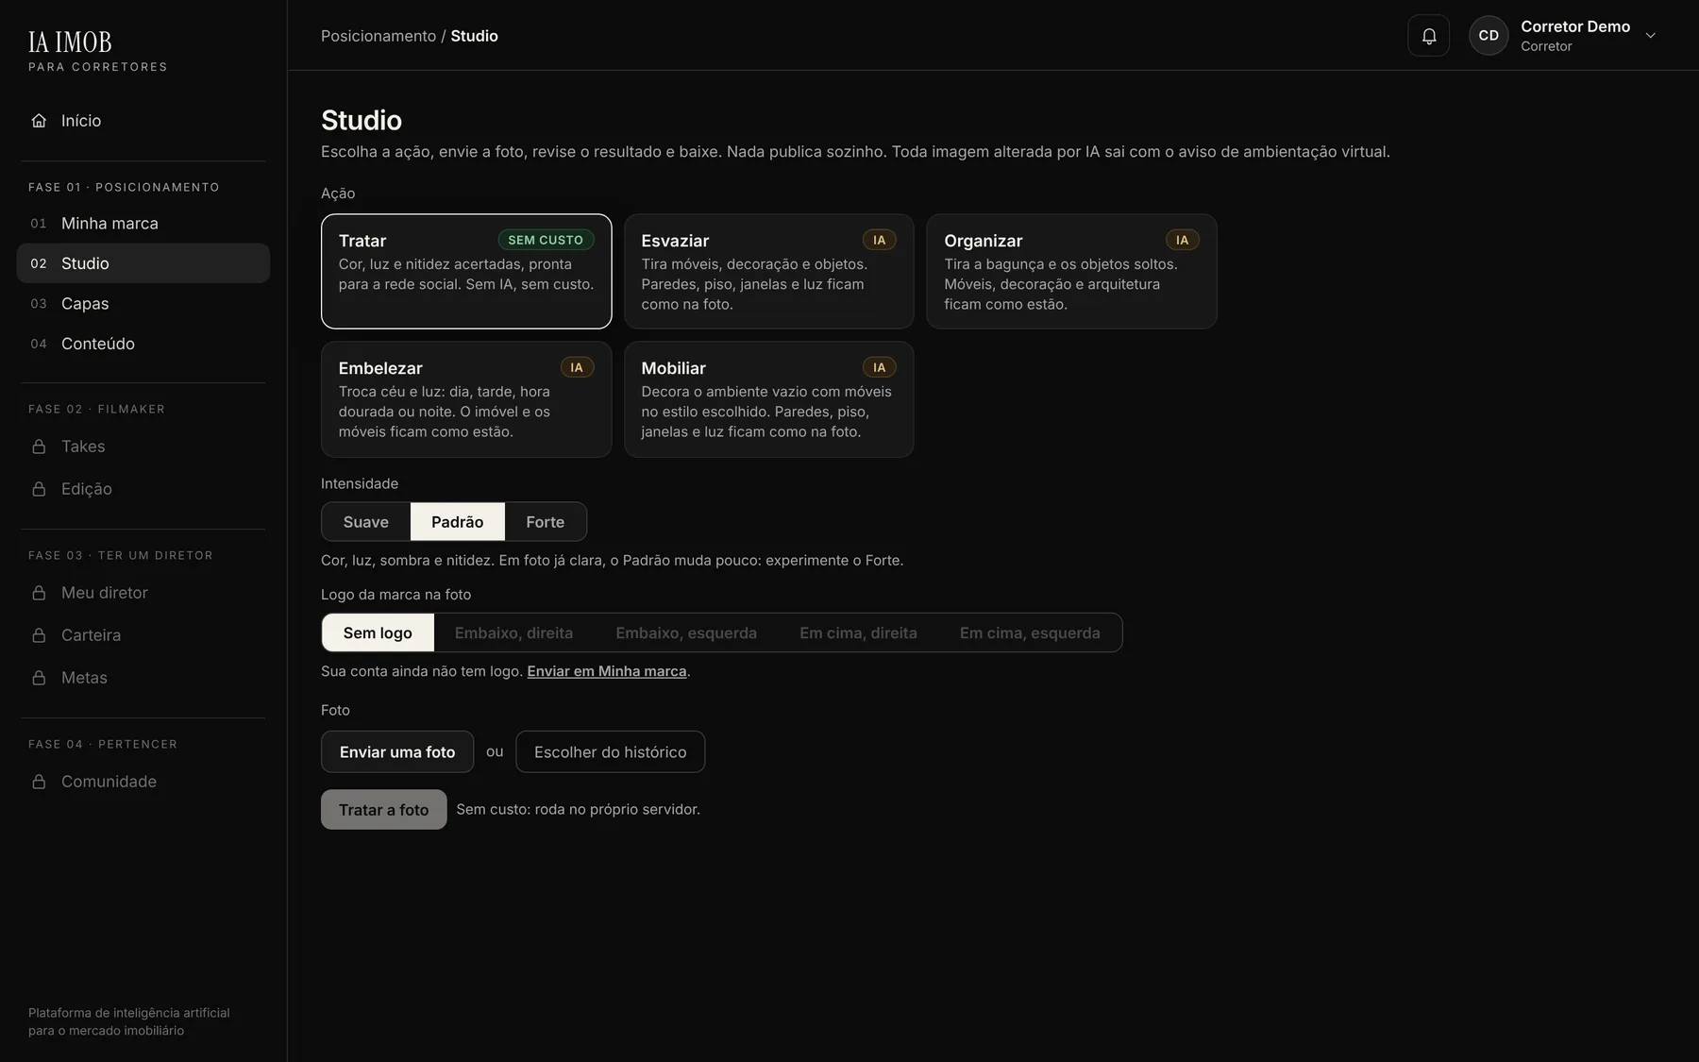
Task: Click the IA badge on the Organizar card
Action: 1182,240
